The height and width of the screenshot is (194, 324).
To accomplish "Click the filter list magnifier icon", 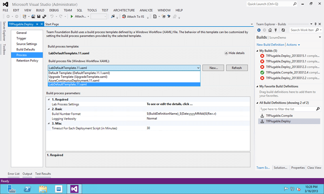I will coord(318,109).
